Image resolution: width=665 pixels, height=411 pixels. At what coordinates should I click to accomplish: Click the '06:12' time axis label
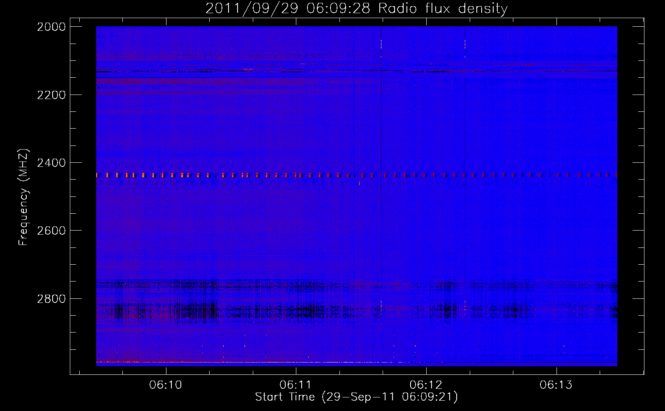pos(426,385)
